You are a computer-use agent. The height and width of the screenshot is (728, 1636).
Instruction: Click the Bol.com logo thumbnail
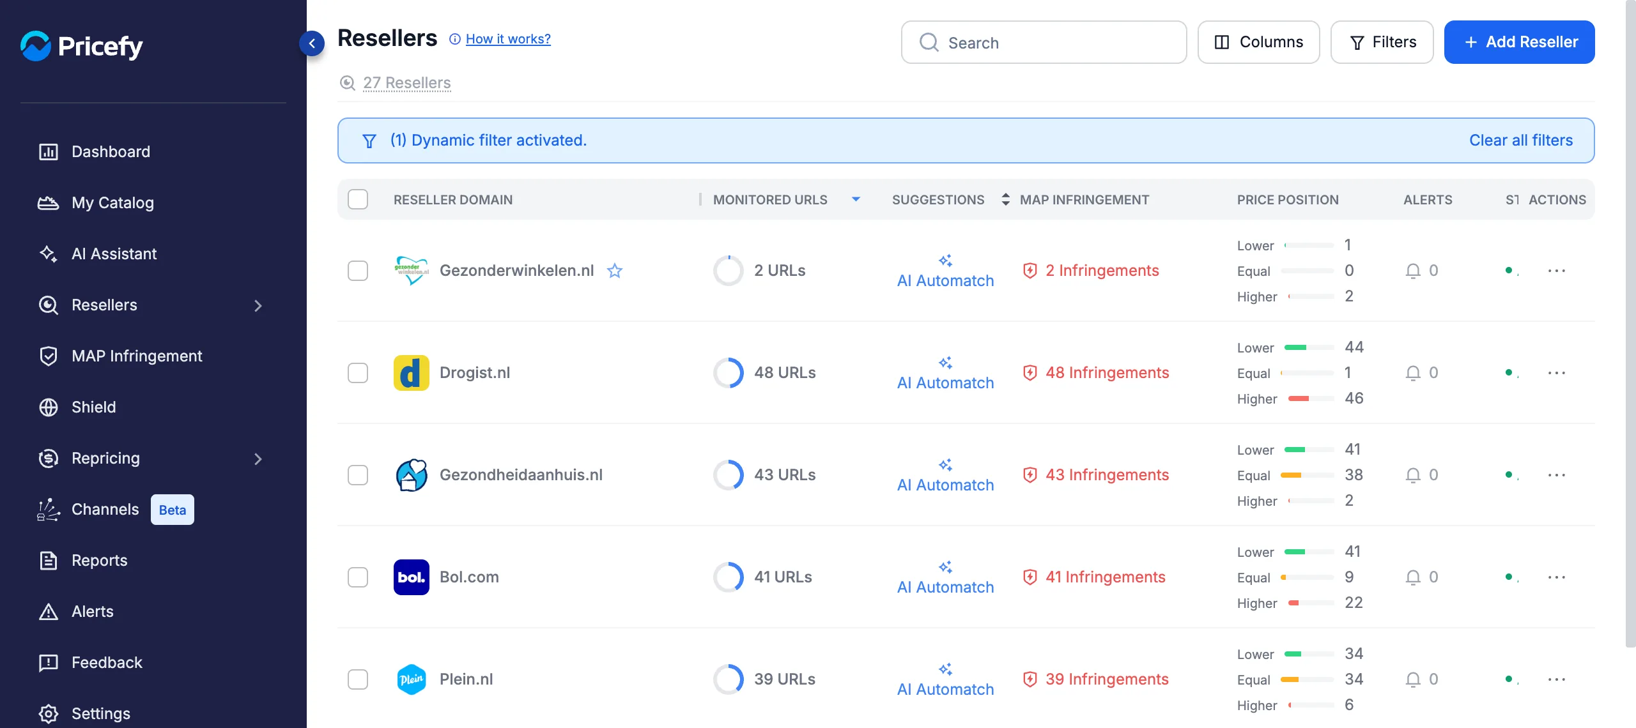(x=411, y=577)
